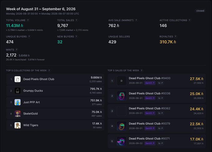Image resolution: width=212 pixels, height=152 pixels.
Task: Click the help icon beside Avg Sale (Market)
Action: point(136,20)
